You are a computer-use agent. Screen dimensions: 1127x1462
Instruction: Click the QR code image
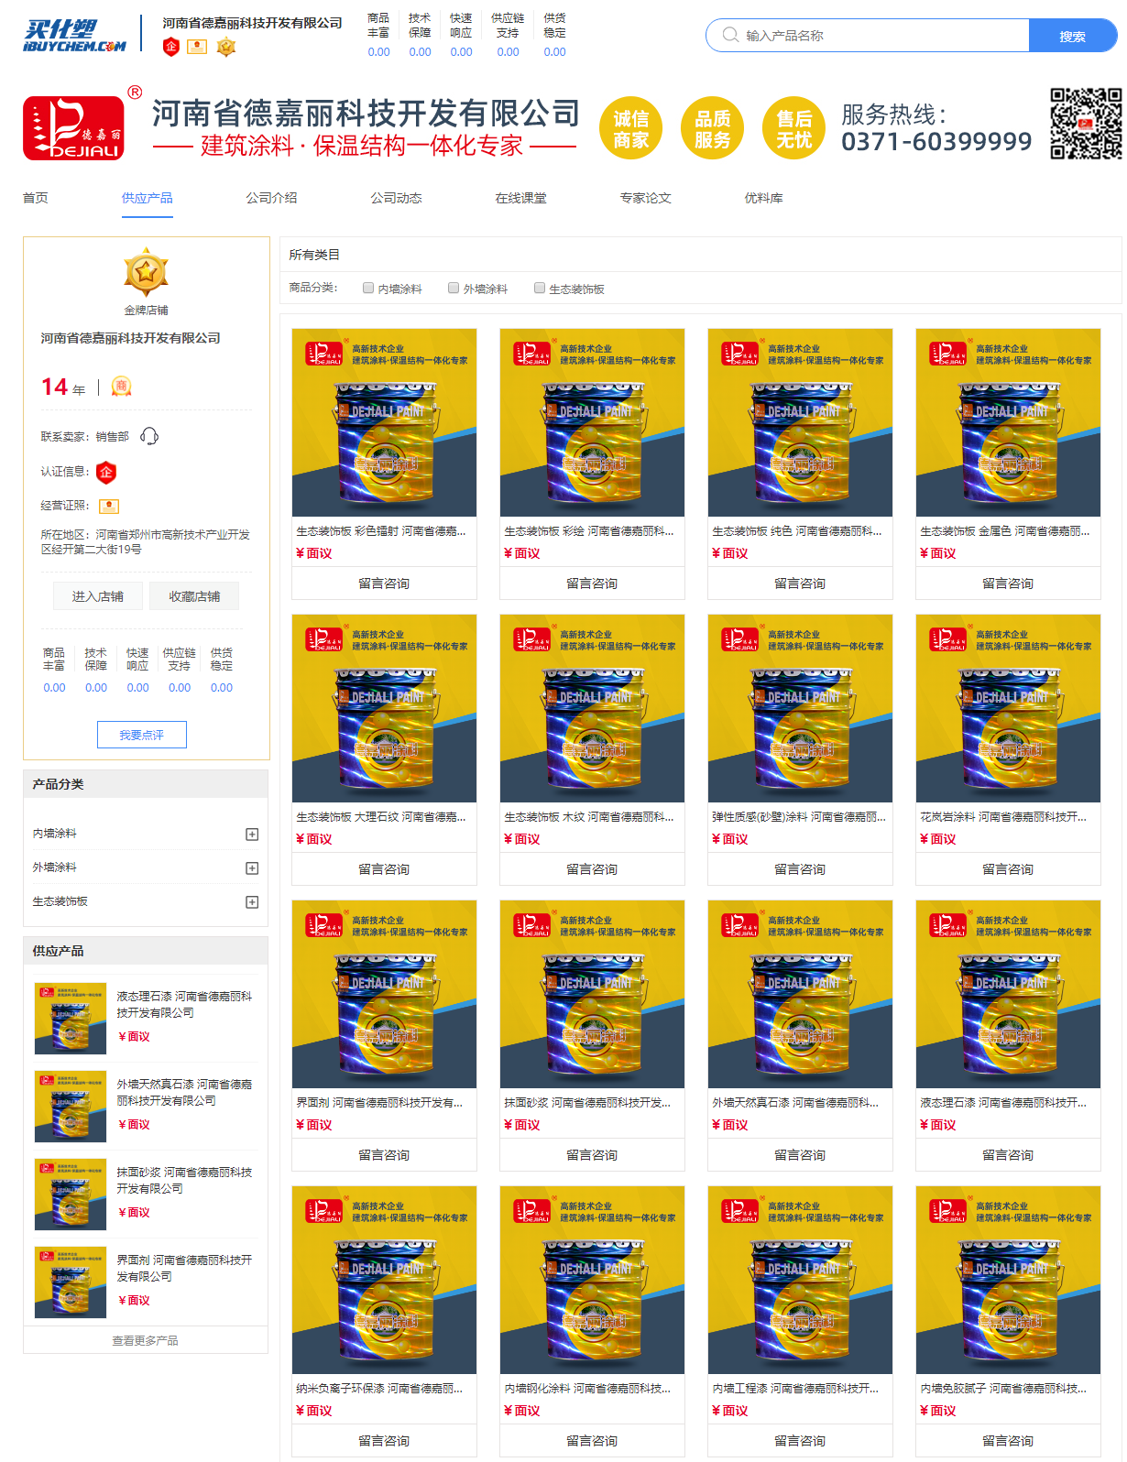[x=1086, y=124]
